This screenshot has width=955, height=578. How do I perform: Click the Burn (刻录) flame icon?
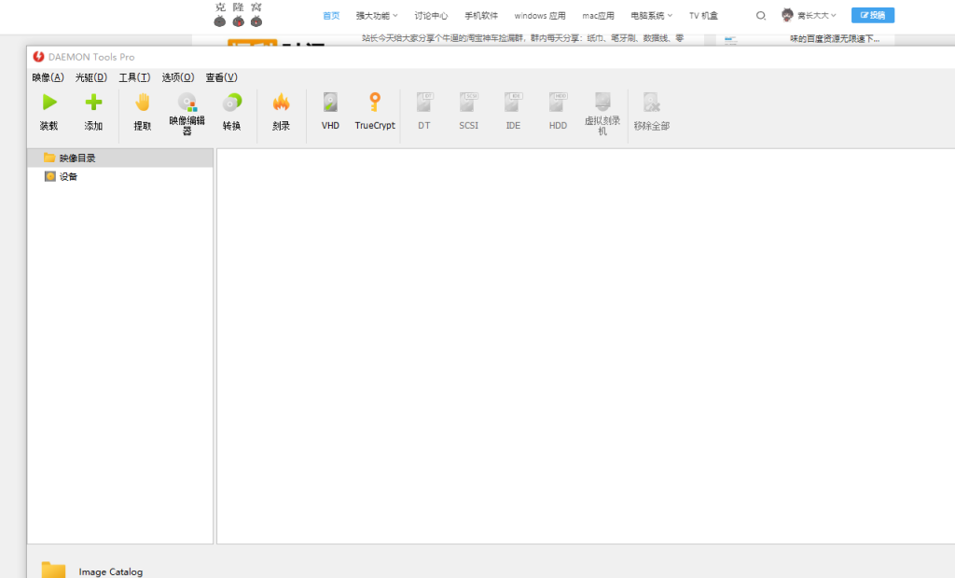pyautogui.click(x=281, y=103)
